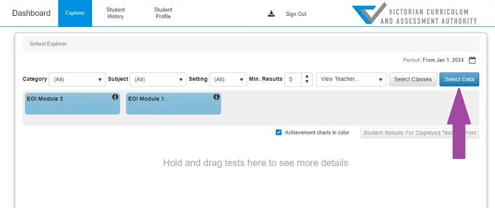Select the EOI Module 1 test tile
The image size is (495, 208).
click(x=173, y=103)
